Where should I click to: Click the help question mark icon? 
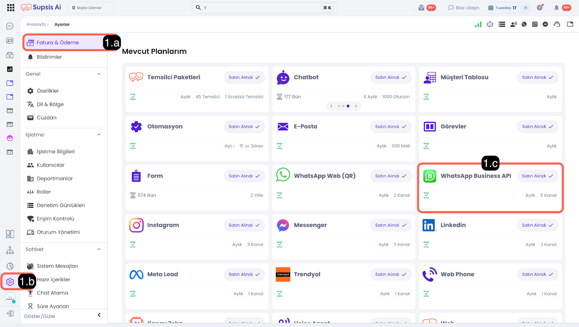click(540, 8)
